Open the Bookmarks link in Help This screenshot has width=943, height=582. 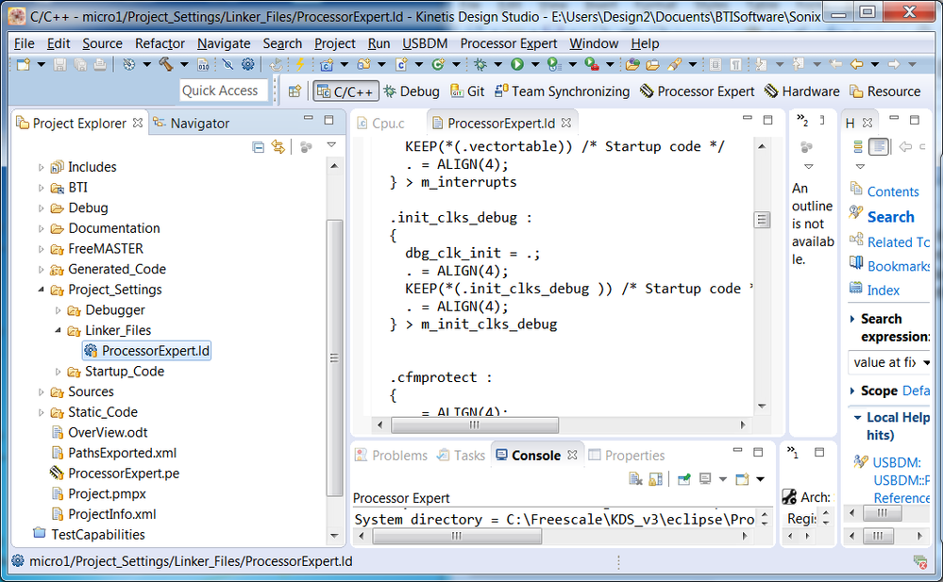click(899, 266)
